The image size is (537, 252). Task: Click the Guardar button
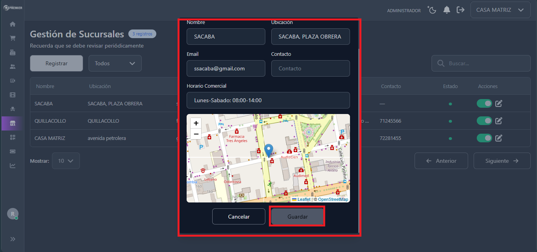(x=297, y=217)
